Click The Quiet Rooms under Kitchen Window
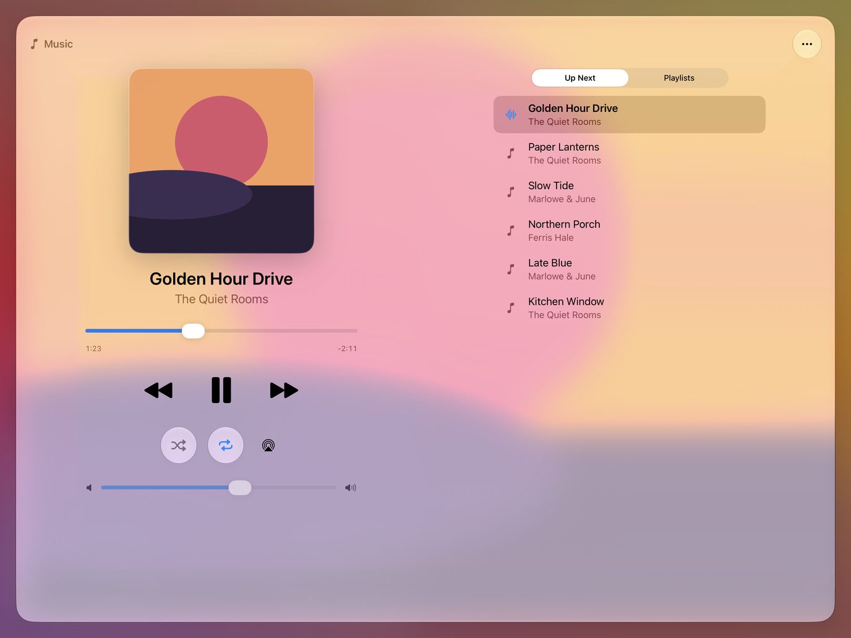This screenshot has height=638, width=851. pyautogui.click(x=565, y=315)
